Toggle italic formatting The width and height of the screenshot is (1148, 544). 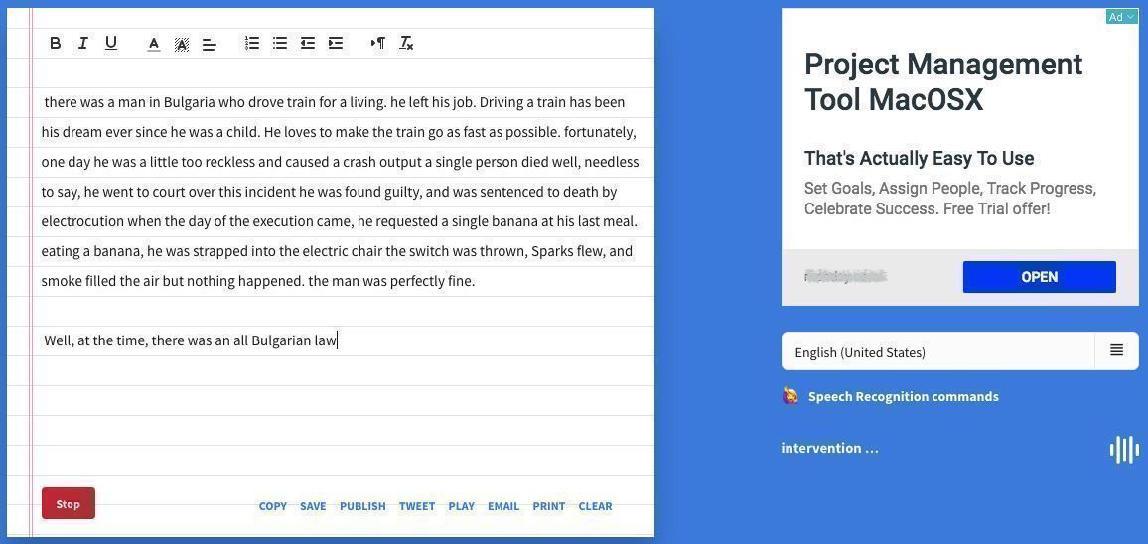83,43
